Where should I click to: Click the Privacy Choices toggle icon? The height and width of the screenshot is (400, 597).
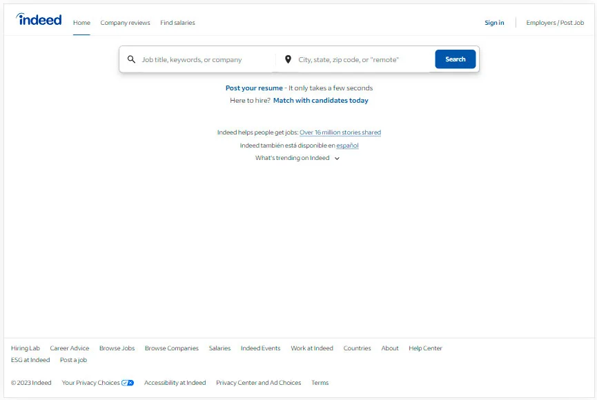click(128, 383)
